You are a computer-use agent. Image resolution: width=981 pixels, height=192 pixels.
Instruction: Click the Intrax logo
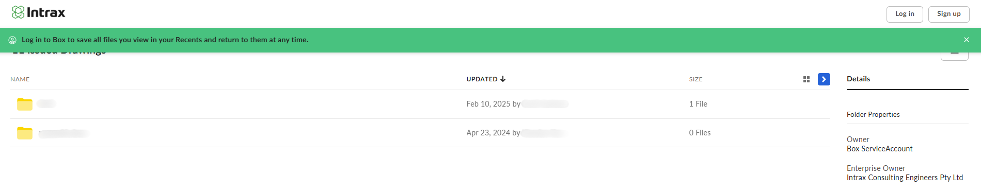point(39,12)
